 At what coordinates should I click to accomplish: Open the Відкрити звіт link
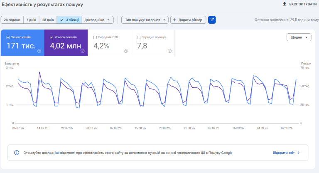pyautogui.click(x=284, y=153)
